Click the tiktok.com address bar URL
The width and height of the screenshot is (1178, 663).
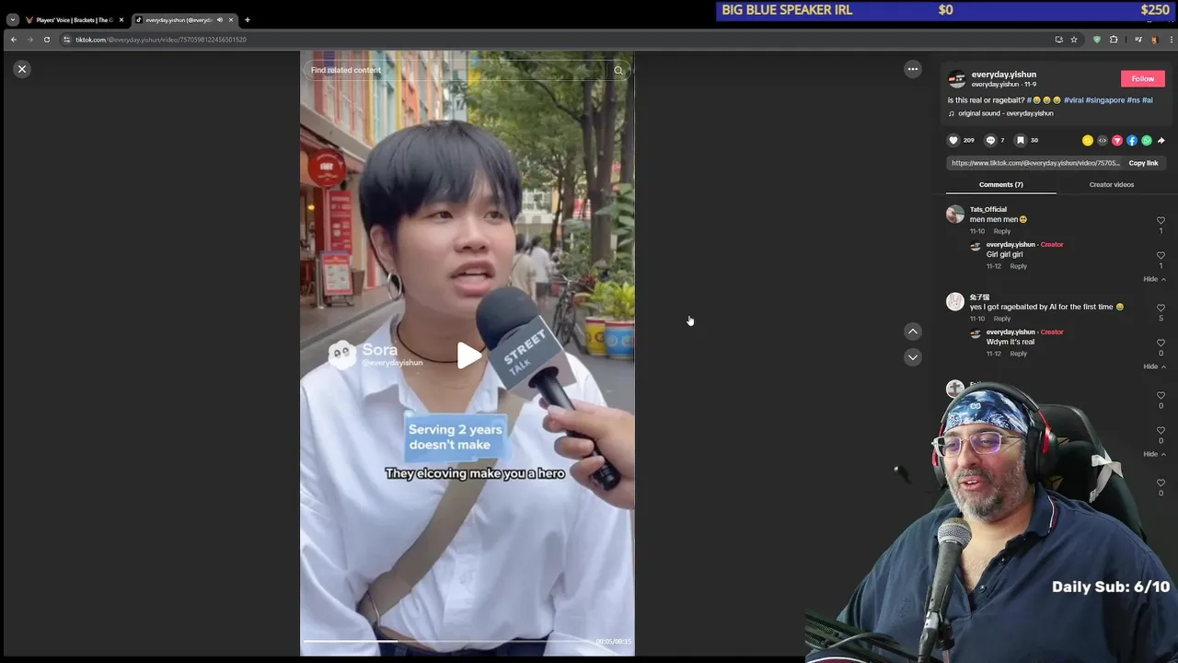pyautogui.click(x=161, y=40)
